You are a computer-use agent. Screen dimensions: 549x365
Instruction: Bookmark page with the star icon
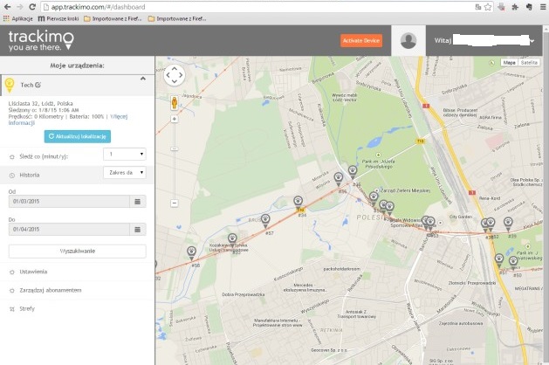click(x=487, y=6)
